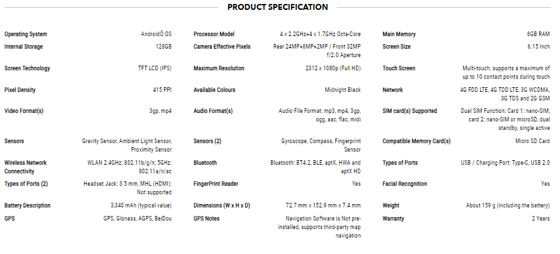Image resolution: width=560 pixels, height=254 pixels.
Task: Click the Screen Size 6.15 Inch value
Action: click(538, 47)
